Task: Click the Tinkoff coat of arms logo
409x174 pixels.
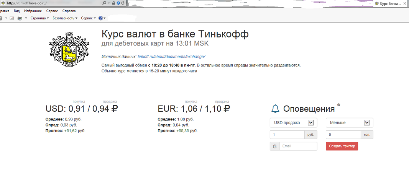Action: (69, 49)
